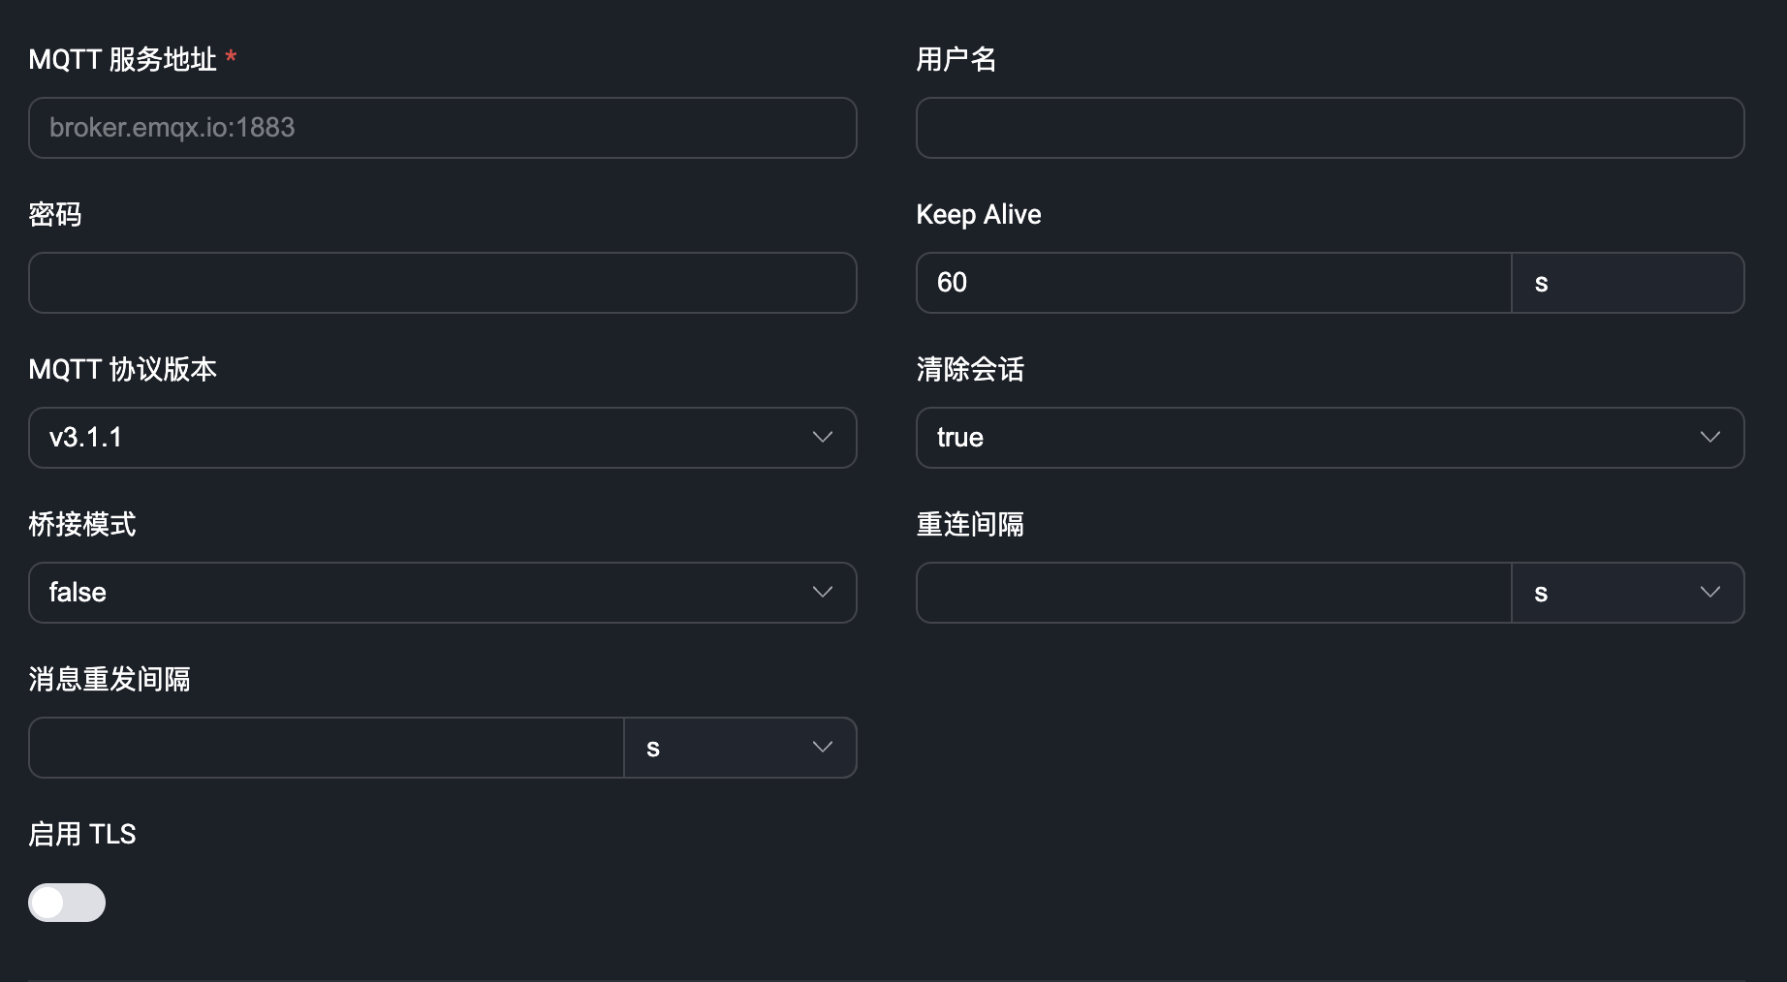Expand the chevron on the 清除会话 selector
The width and height of the screenshot is (1787, 982).
(1710, 437)
